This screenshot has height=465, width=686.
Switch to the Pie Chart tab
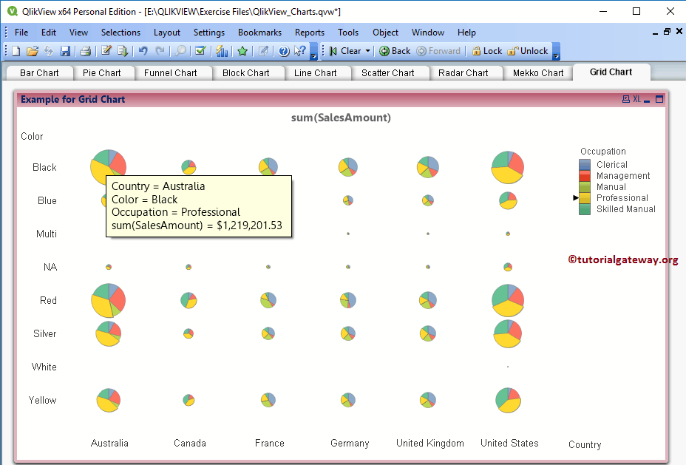tap(103, 72)
